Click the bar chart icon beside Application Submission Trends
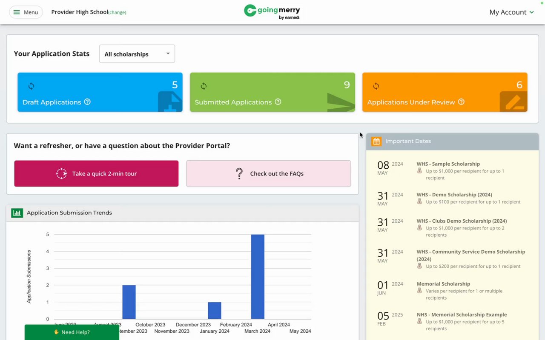The width and height of the screenshot is (545, 340). [17, 213]
